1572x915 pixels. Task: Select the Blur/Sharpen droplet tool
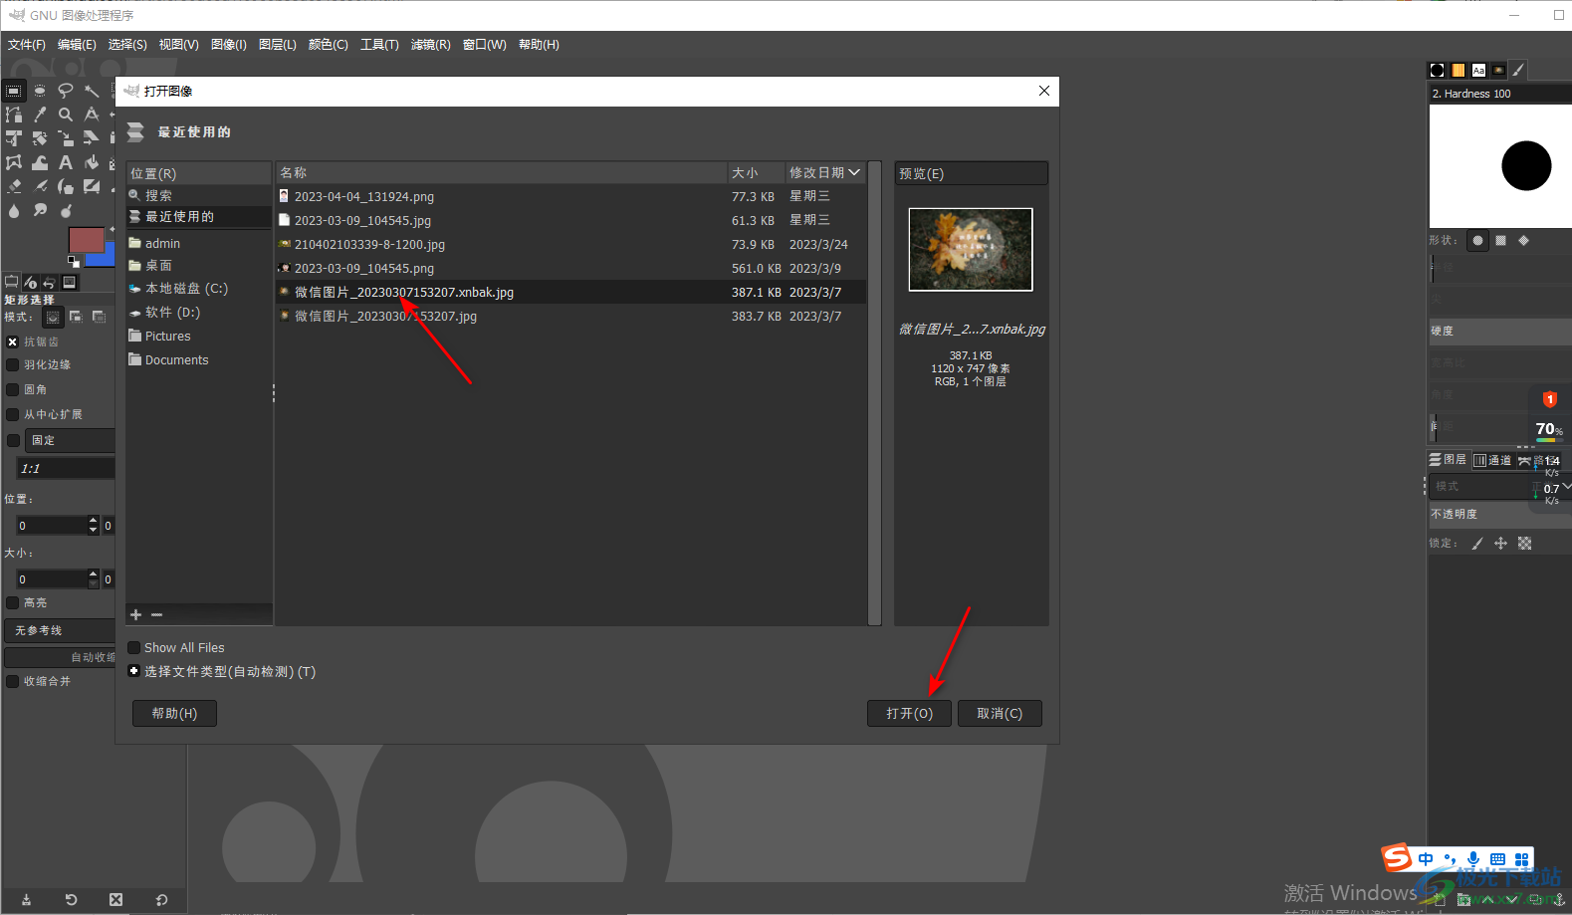(x=13, y=210)
